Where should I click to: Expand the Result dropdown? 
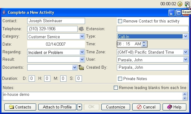(82, 59)
